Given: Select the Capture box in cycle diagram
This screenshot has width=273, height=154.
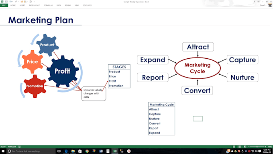Looking at the screenshot, I should click(242, 60).
